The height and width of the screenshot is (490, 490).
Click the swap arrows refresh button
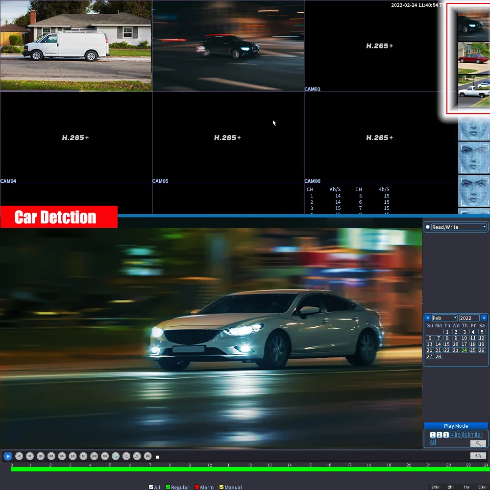478,456
